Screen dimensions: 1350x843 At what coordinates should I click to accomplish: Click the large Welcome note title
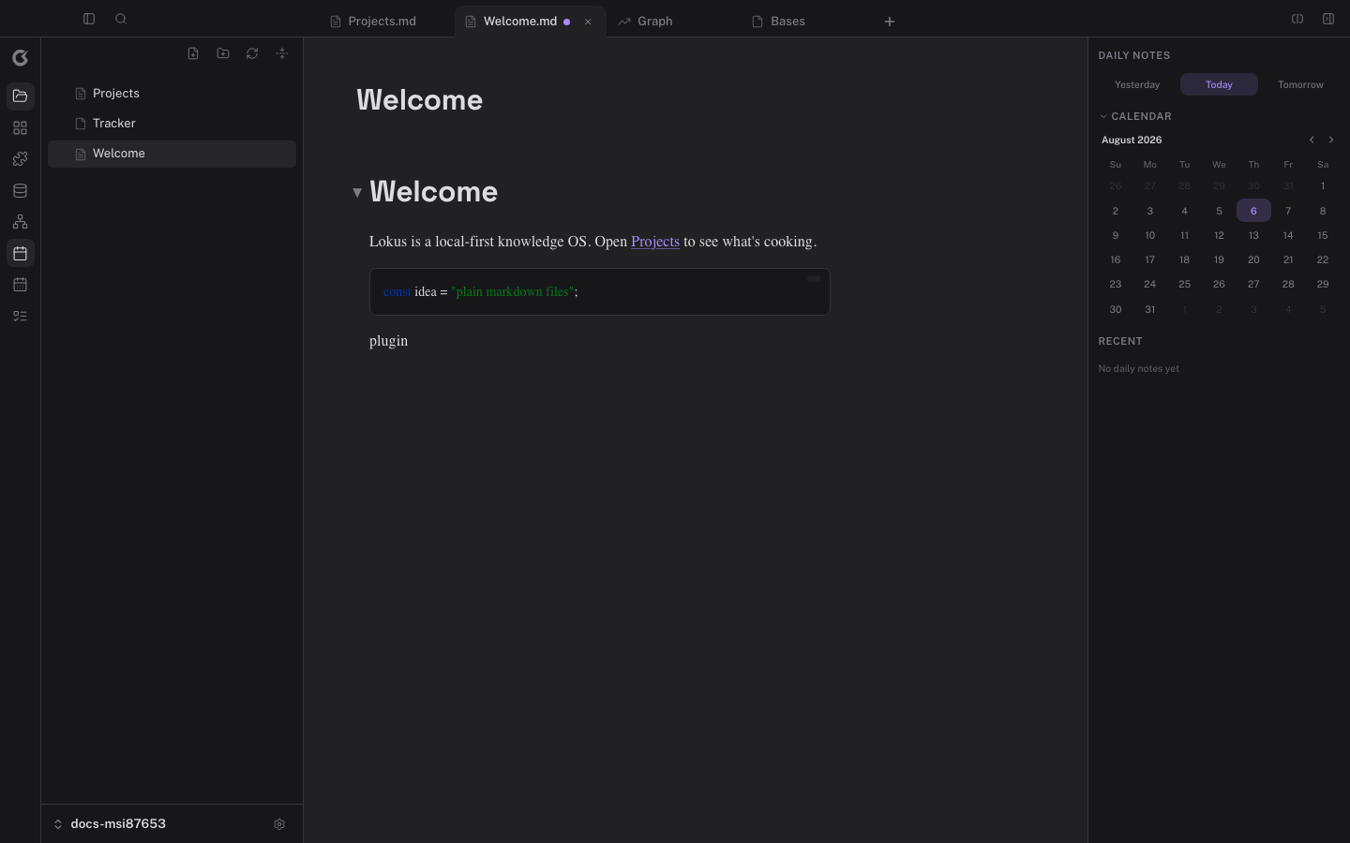click(420, 100)
